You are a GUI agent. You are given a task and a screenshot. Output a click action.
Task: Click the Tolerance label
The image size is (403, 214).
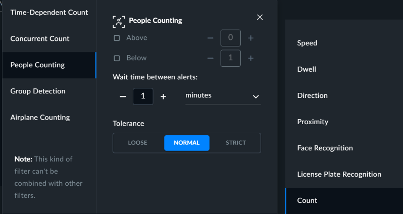(x=128, y=124)
